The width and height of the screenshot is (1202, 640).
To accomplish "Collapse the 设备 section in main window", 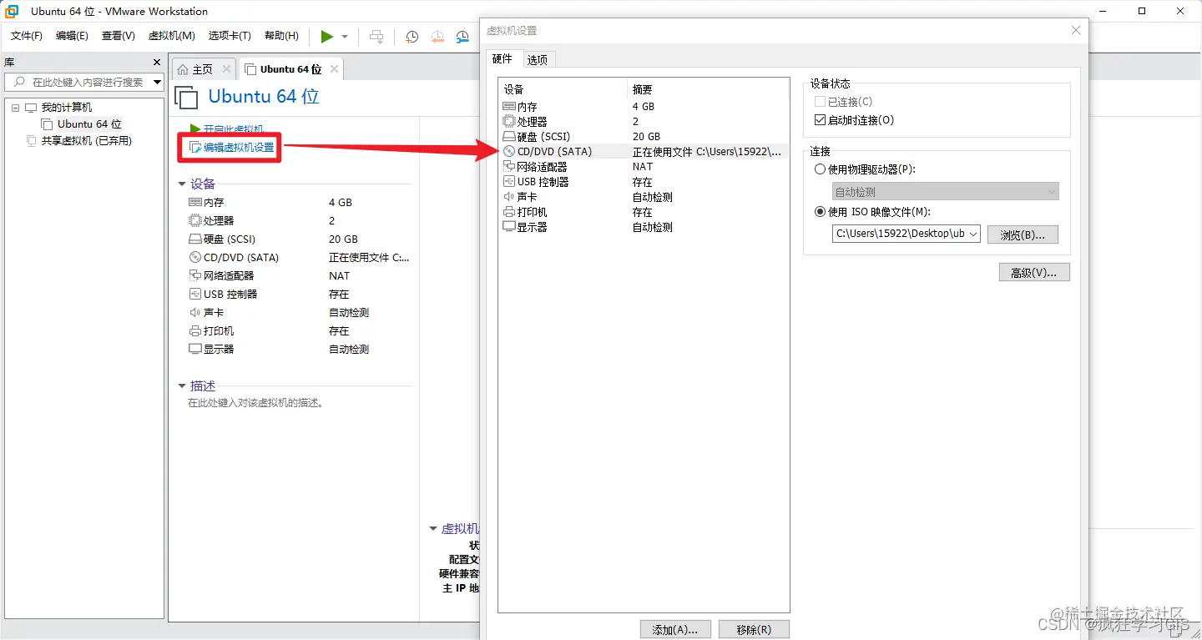I will [182, 184].
